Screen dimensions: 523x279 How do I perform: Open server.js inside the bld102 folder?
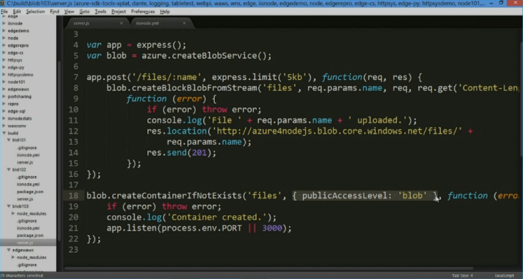[25, 199]
